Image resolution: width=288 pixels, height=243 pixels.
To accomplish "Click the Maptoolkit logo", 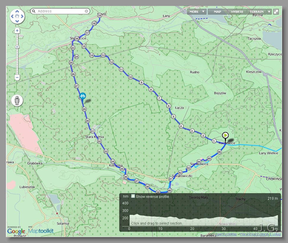I will [41, 231].
